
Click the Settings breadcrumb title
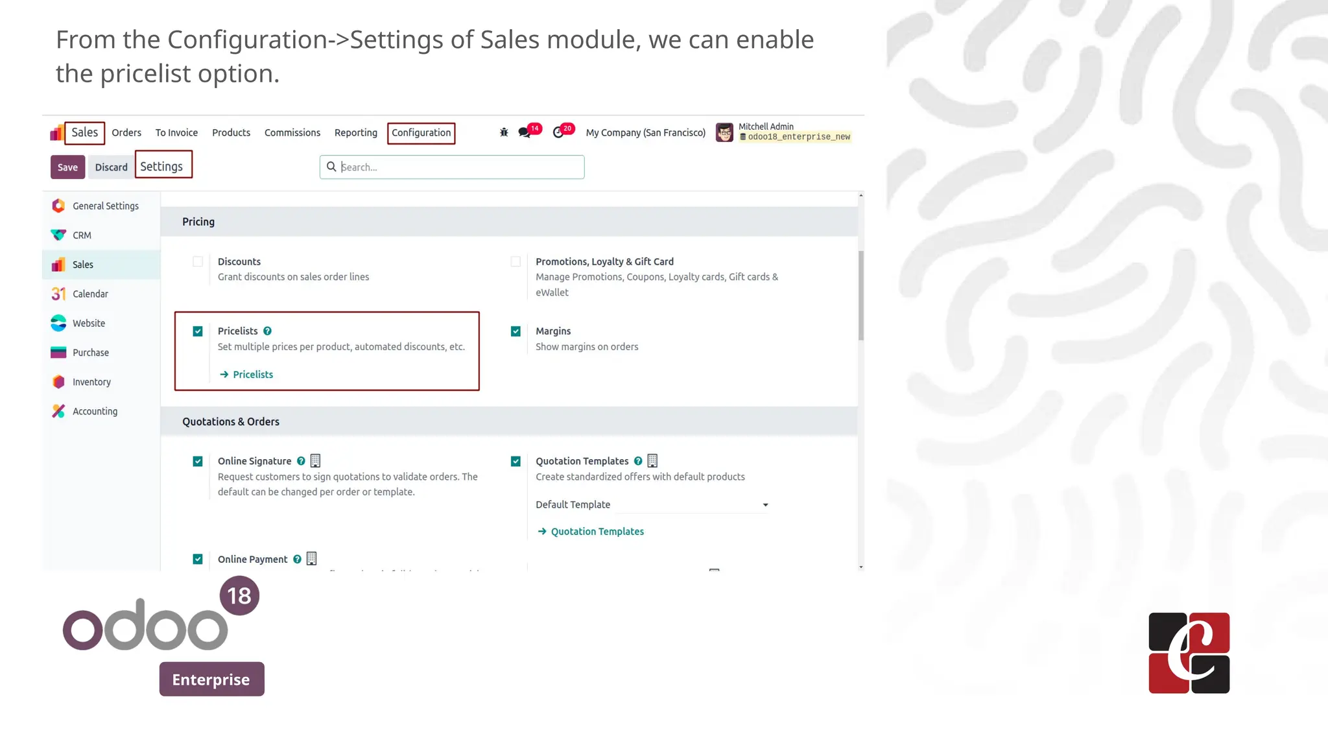[162, 165]
